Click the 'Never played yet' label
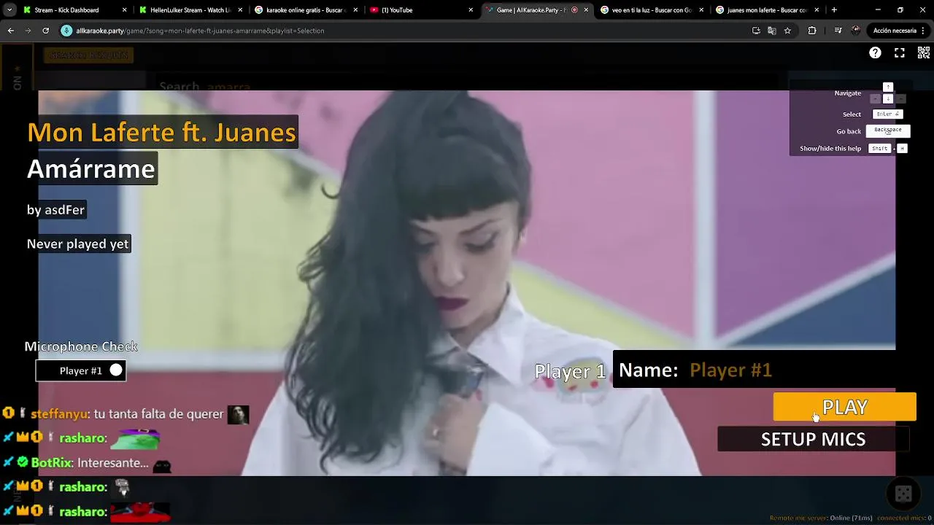This screenshot has height=525, width=934. (77, 244)
